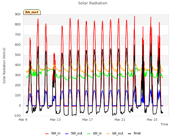186x139 pixels.
Task: Click the 300 y-axis tick label
Action: tap(18, 75)
